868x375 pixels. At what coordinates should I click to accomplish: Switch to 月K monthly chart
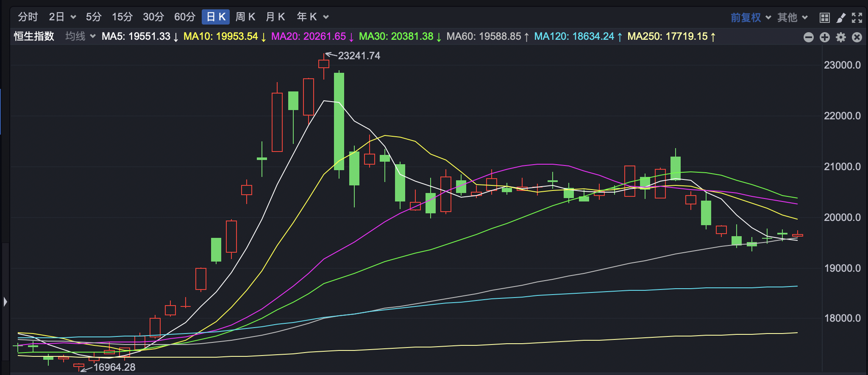[275, 17]
